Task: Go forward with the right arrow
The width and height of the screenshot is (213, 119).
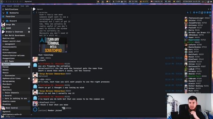Action: point(36,13)
